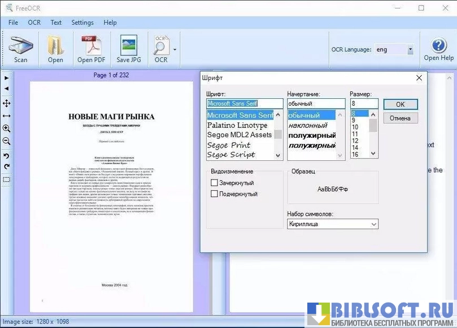Confirm font dialog with OK
The image size is (457, 328).
(x=400, y=104)
